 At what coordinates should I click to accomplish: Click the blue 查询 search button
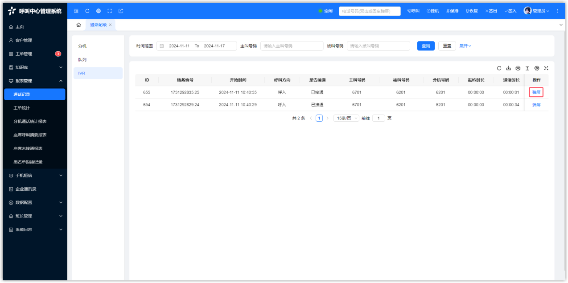425,46
